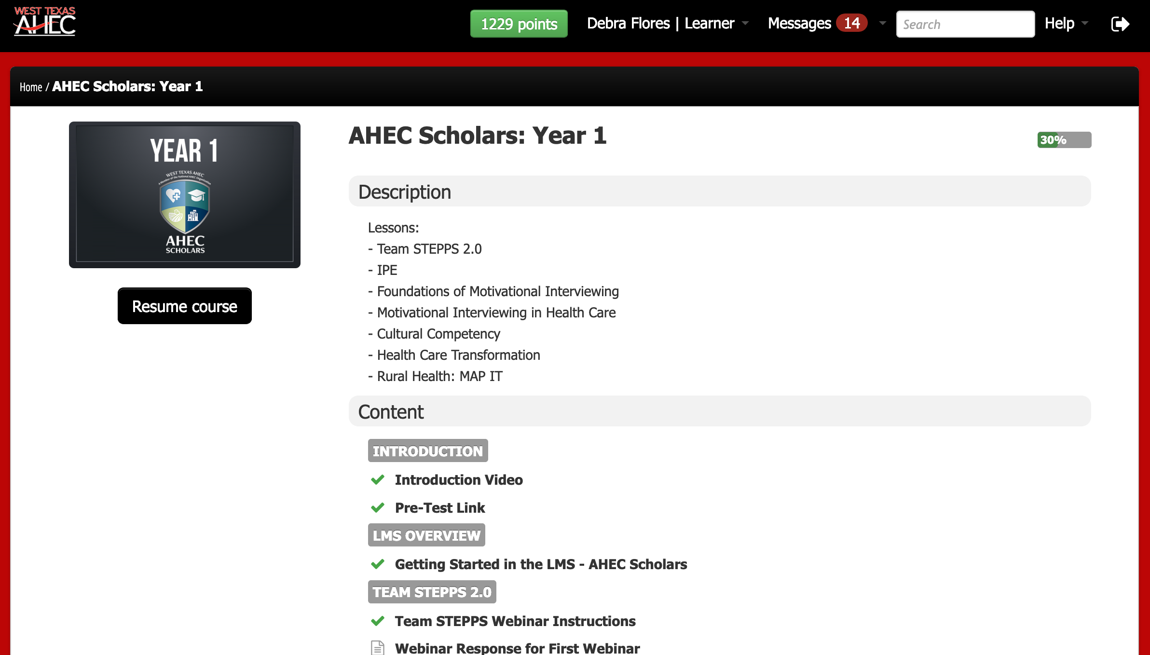This screenshot has width=1150, height=655.
Task: Click the "Rural Health: MAP IT" text
Action: (x=440, y=376)
